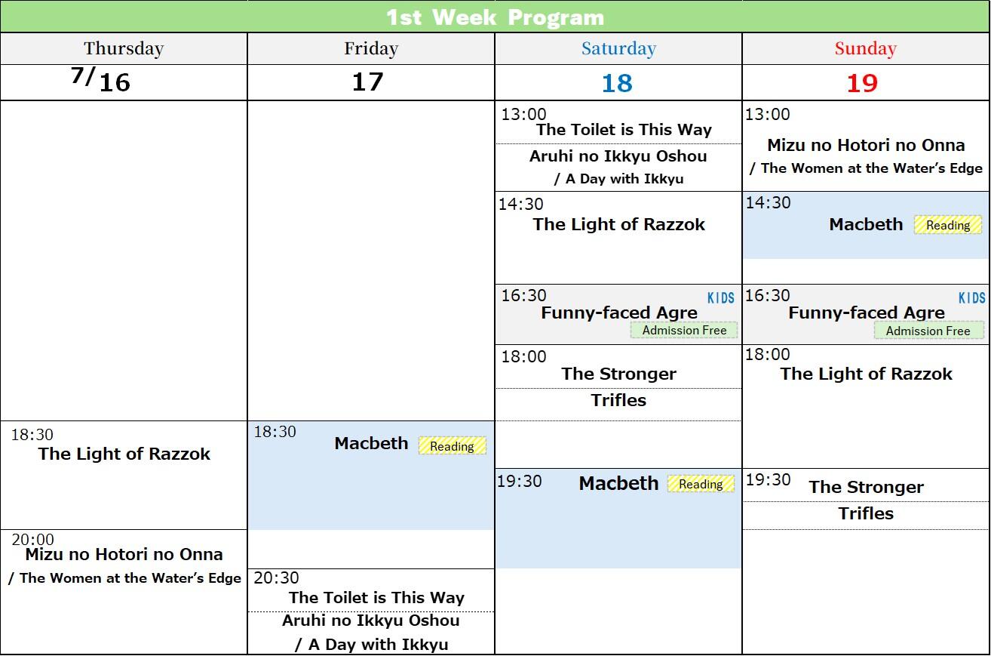Select the Friday column header
This screenshot has height=656, width=991.
pyautogui.click(x=371, y=49)
